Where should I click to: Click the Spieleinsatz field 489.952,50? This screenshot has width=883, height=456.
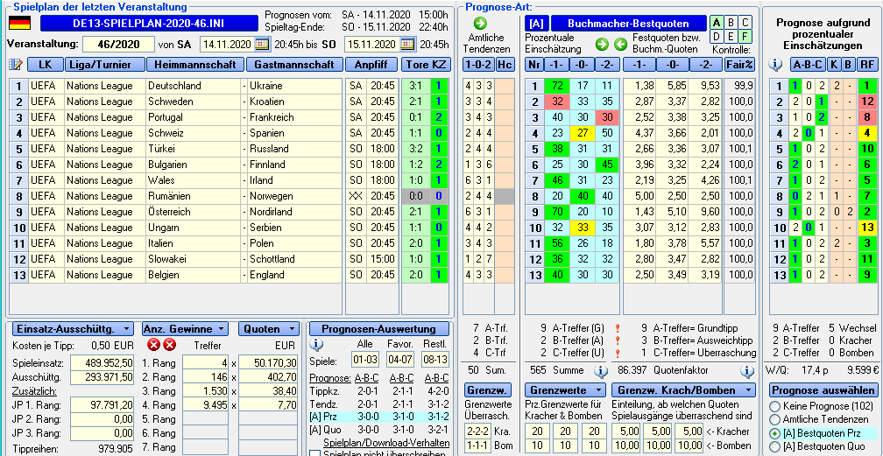point(102,363)
